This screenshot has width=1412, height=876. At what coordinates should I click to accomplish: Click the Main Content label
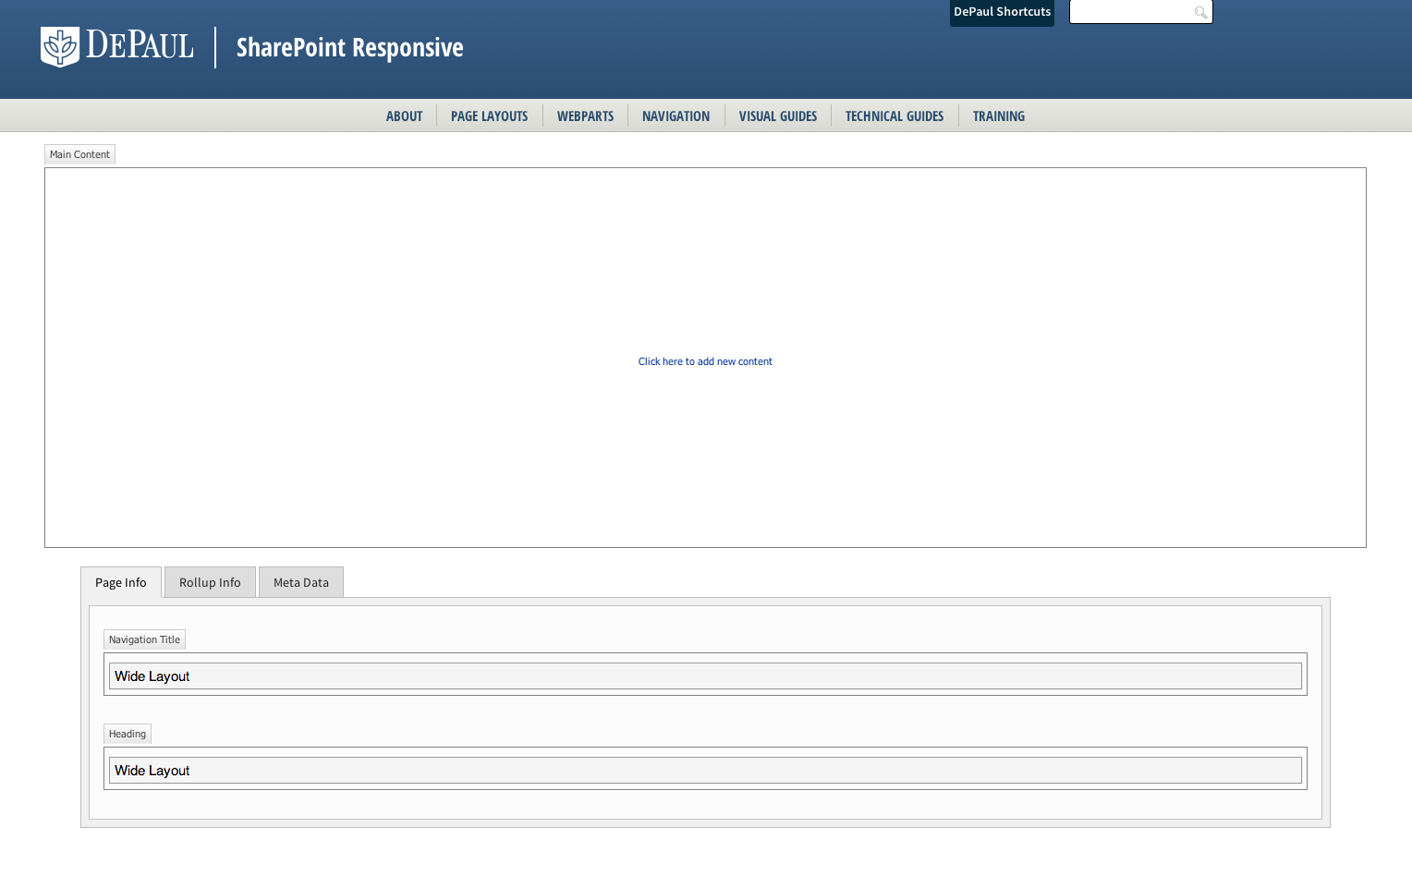(x=79, y=154)
